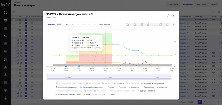Toggle the MOQ legend entry
The width and height of the screenshot is (222, 105).
point(111,94)
